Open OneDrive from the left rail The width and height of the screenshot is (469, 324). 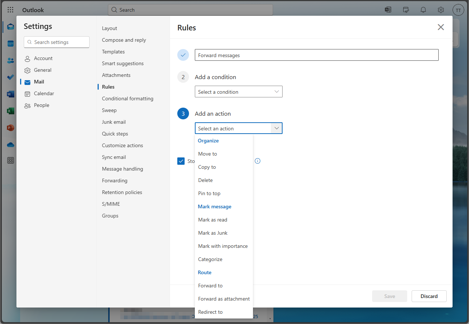point(11,145)
